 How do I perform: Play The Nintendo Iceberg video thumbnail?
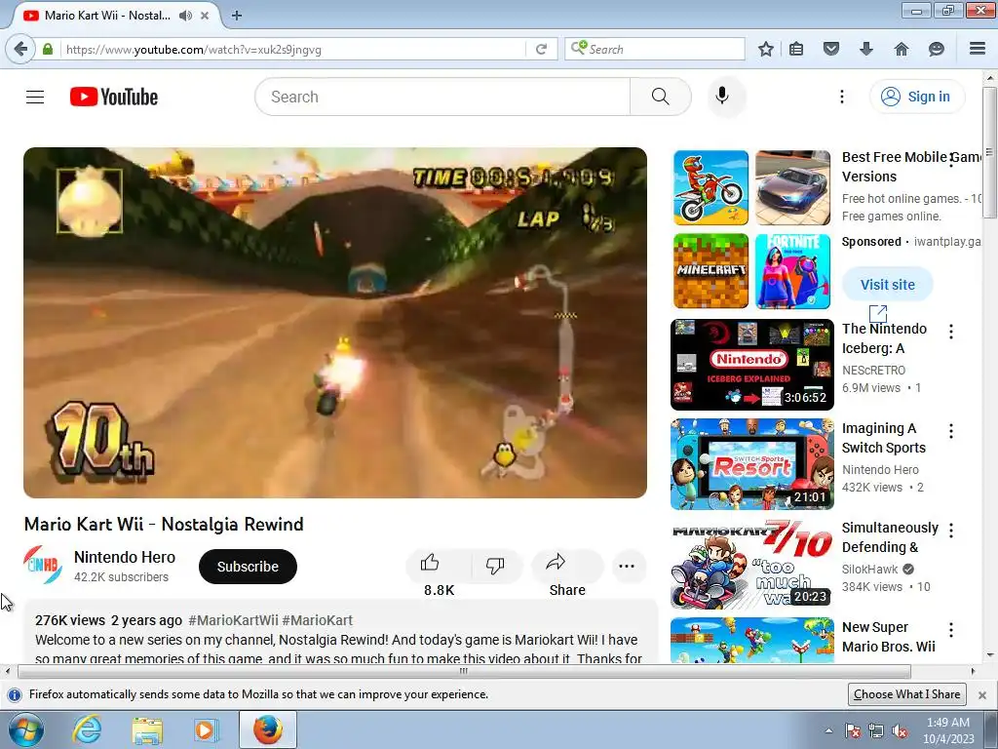click(751, 365)
